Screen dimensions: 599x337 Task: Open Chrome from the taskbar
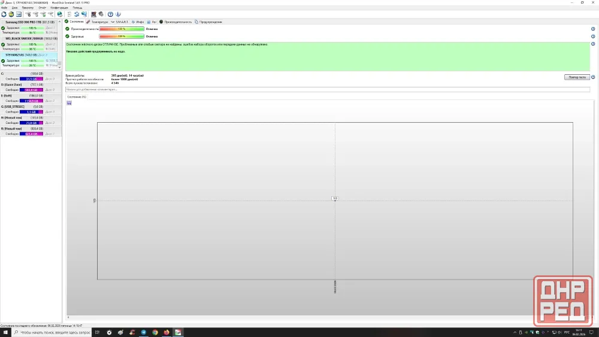click(155, 332)
